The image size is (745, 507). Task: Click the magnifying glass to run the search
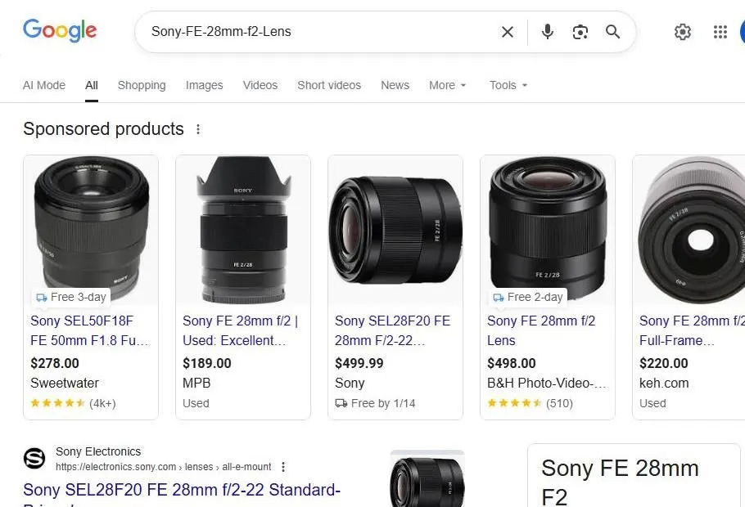pyautogui.click(x=612, y=32)
